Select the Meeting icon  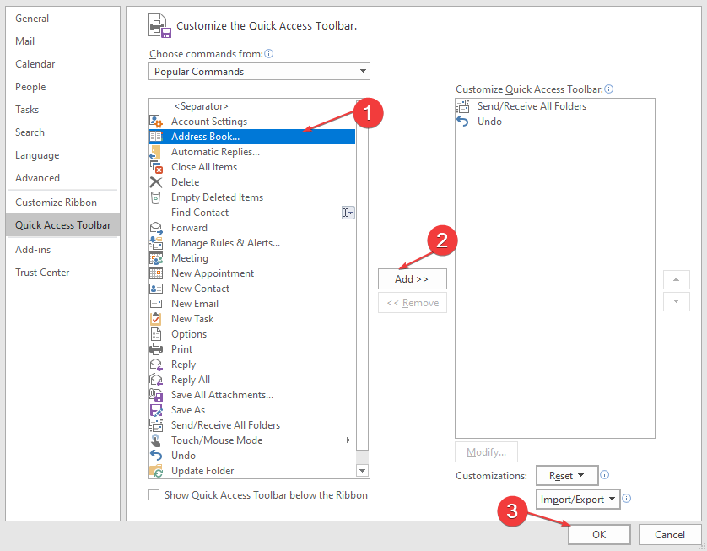coord(156,258)
